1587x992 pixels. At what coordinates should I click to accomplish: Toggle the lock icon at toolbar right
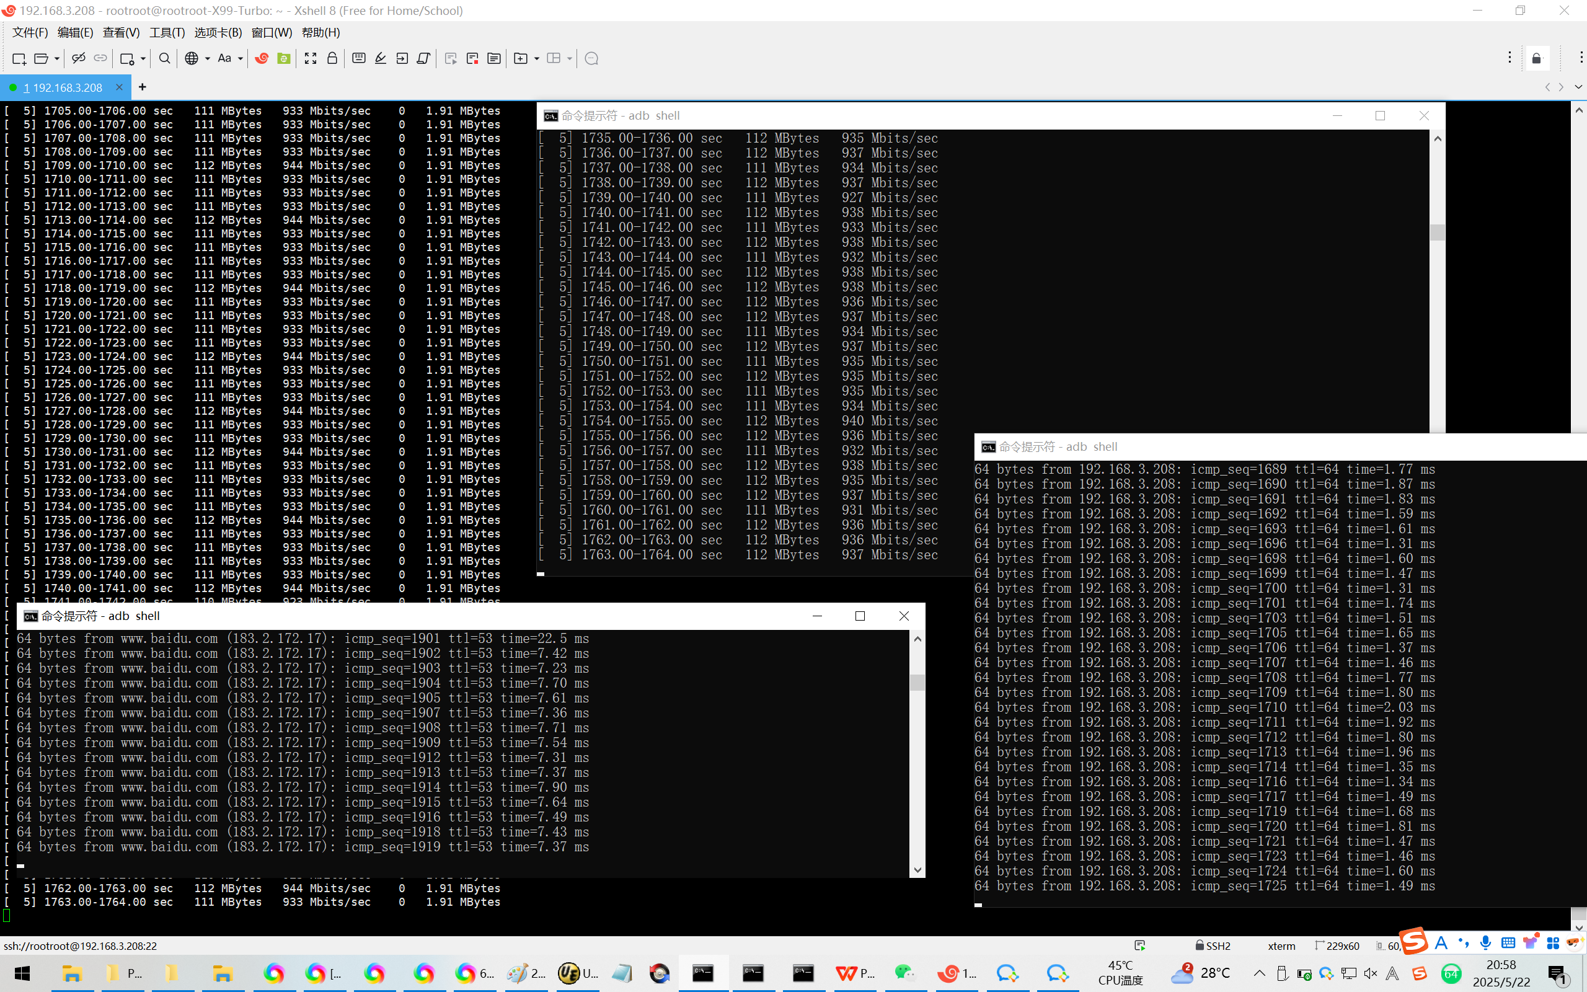click(1537, 58)
